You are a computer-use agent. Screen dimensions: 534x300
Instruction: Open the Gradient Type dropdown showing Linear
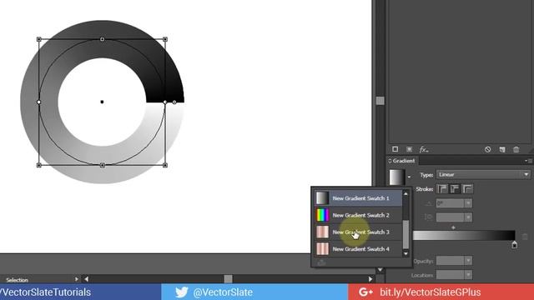click(483, 174)
